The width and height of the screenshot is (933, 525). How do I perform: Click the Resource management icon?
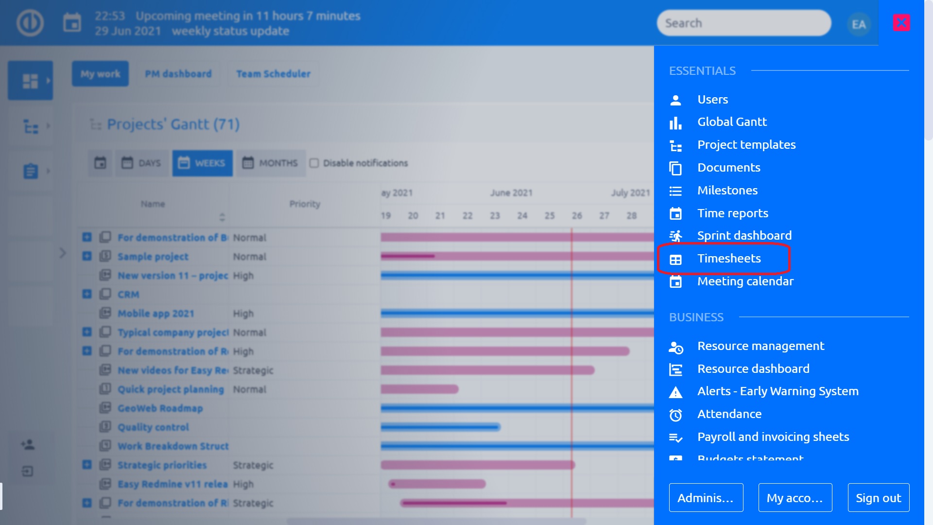[x=675, y=346]
